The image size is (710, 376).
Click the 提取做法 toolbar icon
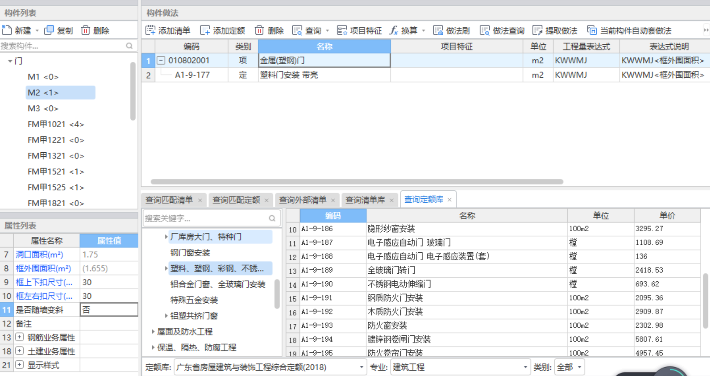click(538, 30)
